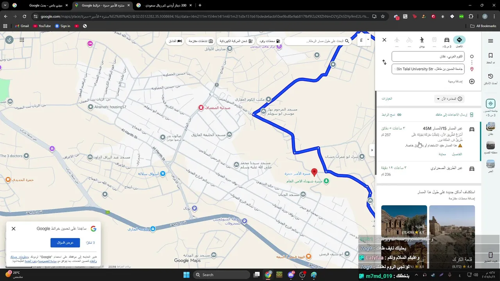Select the driving (car) travel mode
500x281 pixels.
446,40
